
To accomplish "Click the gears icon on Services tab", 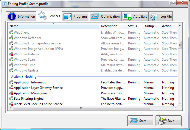I will (43, 15).
